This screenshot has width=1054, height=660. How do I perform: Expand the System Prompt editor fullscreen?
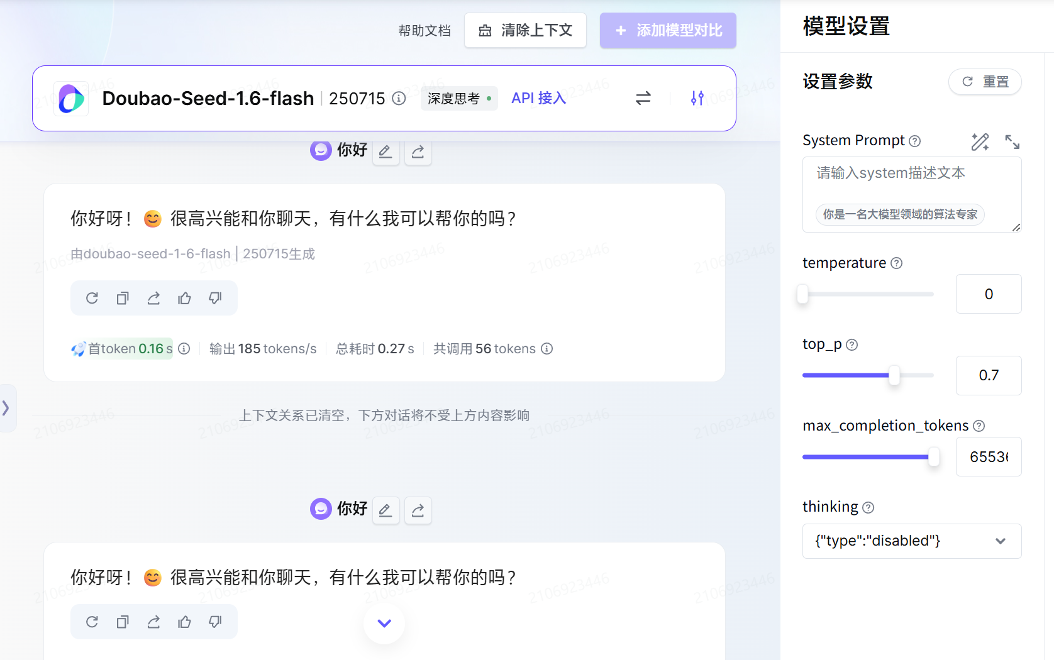click(x=1012, y=141)
